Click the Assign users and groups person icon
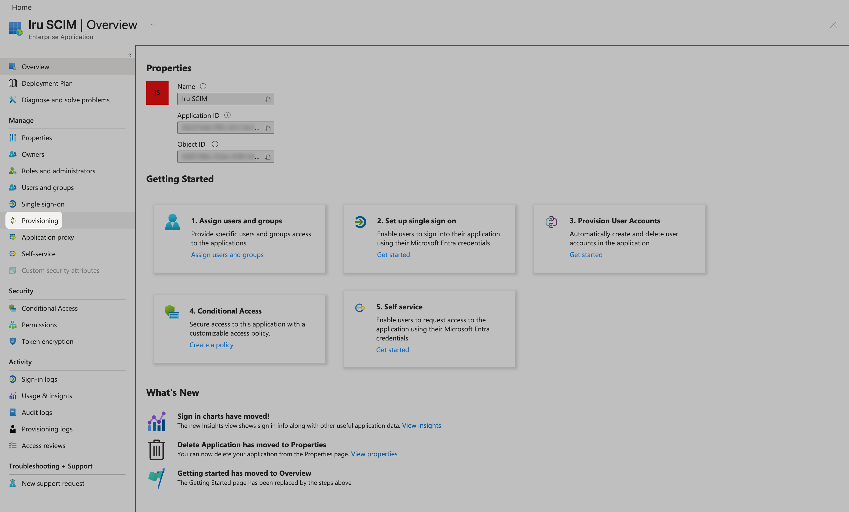 pyautogui.click(x=172, y=222)
